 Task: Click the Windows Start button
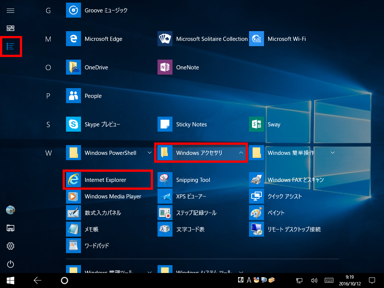coord(10,280)
